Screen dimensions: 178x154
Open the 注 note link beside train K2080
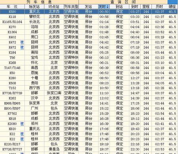[22, 124]
